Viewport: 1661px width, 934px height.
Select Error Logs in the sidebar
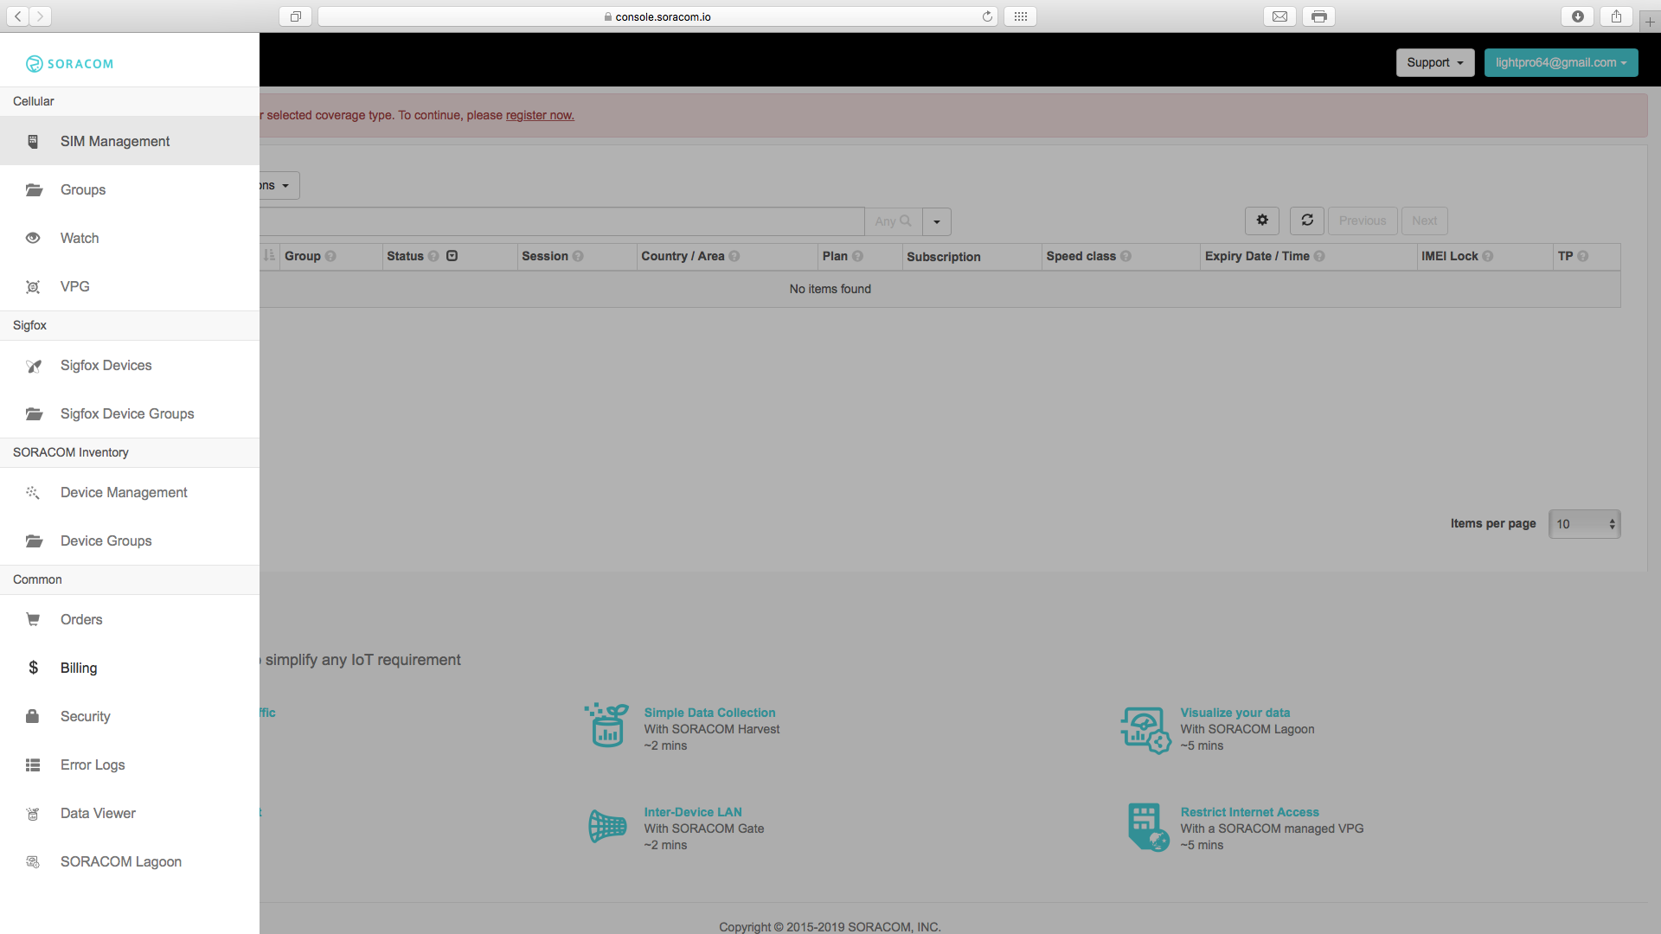point(93,764)
